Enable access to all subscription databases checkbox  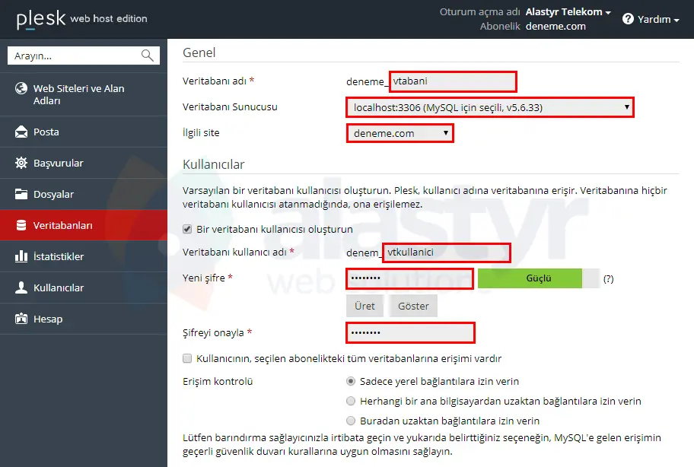pos(186,358)
